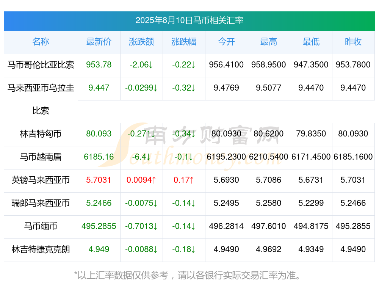
Task: Click the change amount -2.06↓
Action: pos(141,65)
